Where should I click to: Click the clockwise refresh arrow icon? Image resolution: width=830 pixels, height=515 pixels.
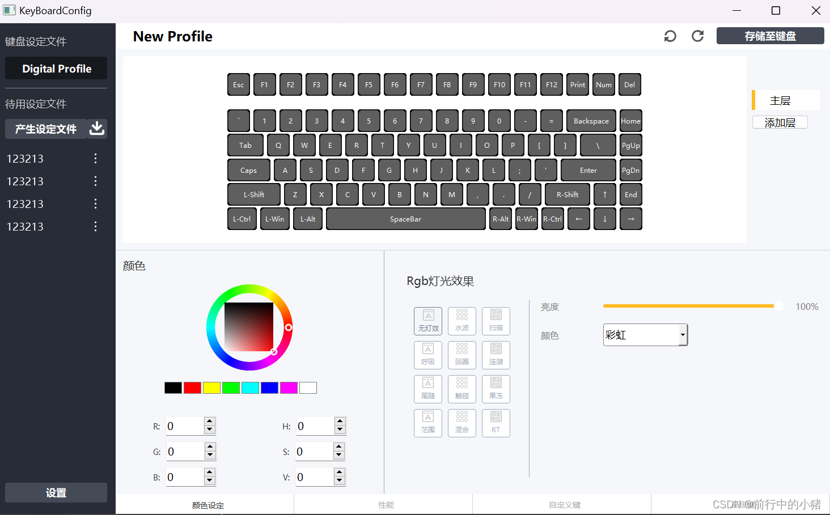pos(698,36)
